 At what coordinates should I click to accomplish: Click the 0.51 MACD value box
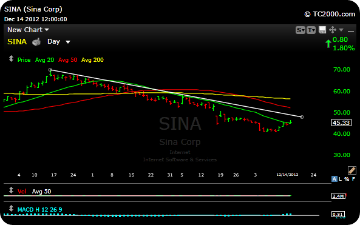coord(338,214)
